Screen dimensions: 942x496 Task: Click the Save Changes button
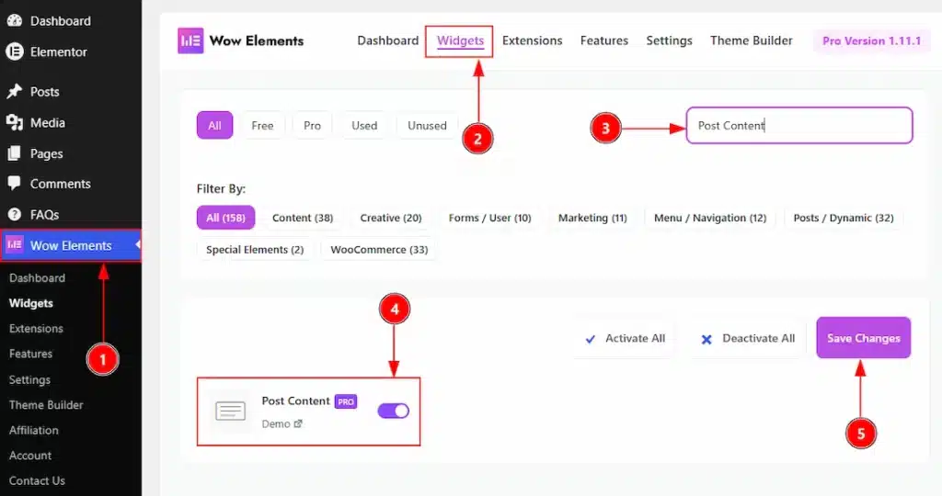click(x=863, y=338)
